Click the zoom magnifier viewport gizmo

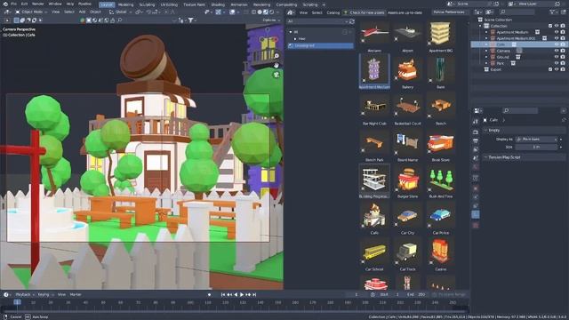pyautogui.click(x=276, y=56)
